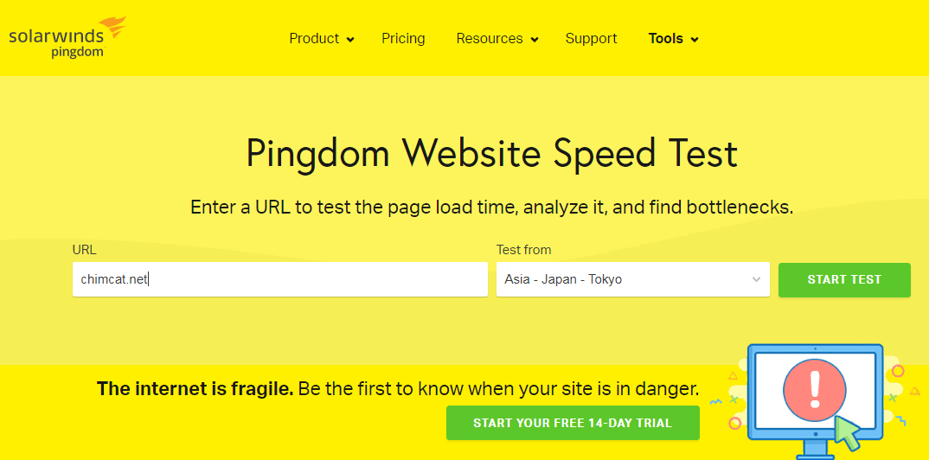Image resolution: width=929 pixels, height=460 pixels.
Task: Click the SolarWinds Pingdom logo
Action: pyautogui.click(x=67, y=36)
